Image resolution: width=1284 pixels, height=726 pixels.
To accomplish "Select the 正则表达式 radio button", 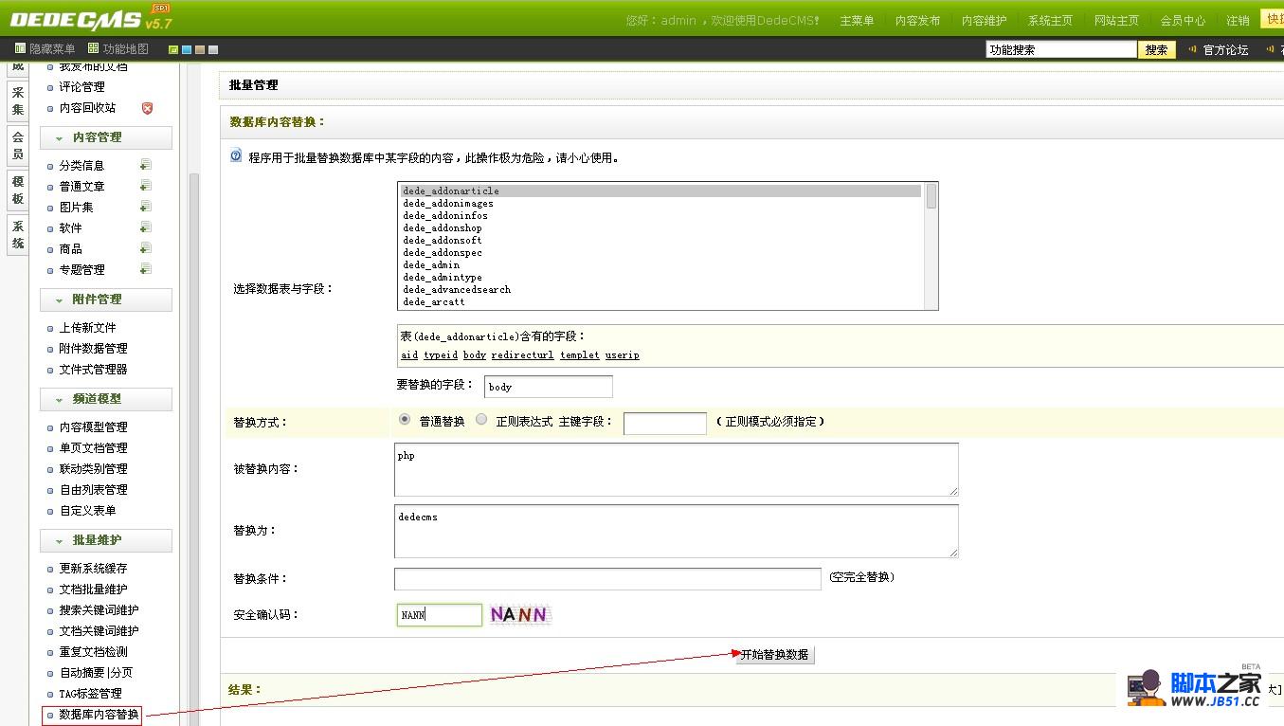I will (481, 420).
